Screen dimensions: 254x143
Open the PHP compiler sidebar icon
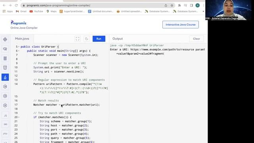coord(5,133)
